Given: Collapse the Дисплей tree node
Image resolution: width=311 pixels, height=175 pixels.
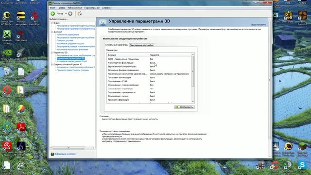Looking at the screenshot, I should click(x=52, y=32).
